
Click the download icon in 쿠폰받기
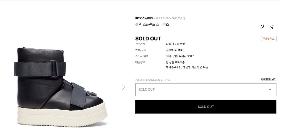pos(273,39)
